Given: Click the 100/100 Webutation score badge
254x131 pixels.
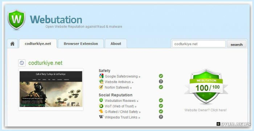Looking at the screenshot, I should click(x=206, y=86).
